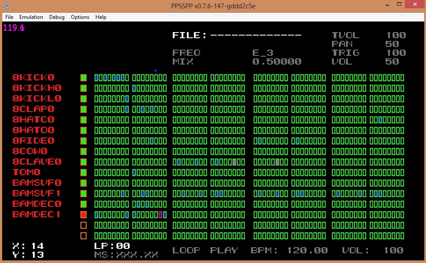Click the LOOP label at the bottom
The width and height of the screenshot is (426, 263).
(186, 250)
